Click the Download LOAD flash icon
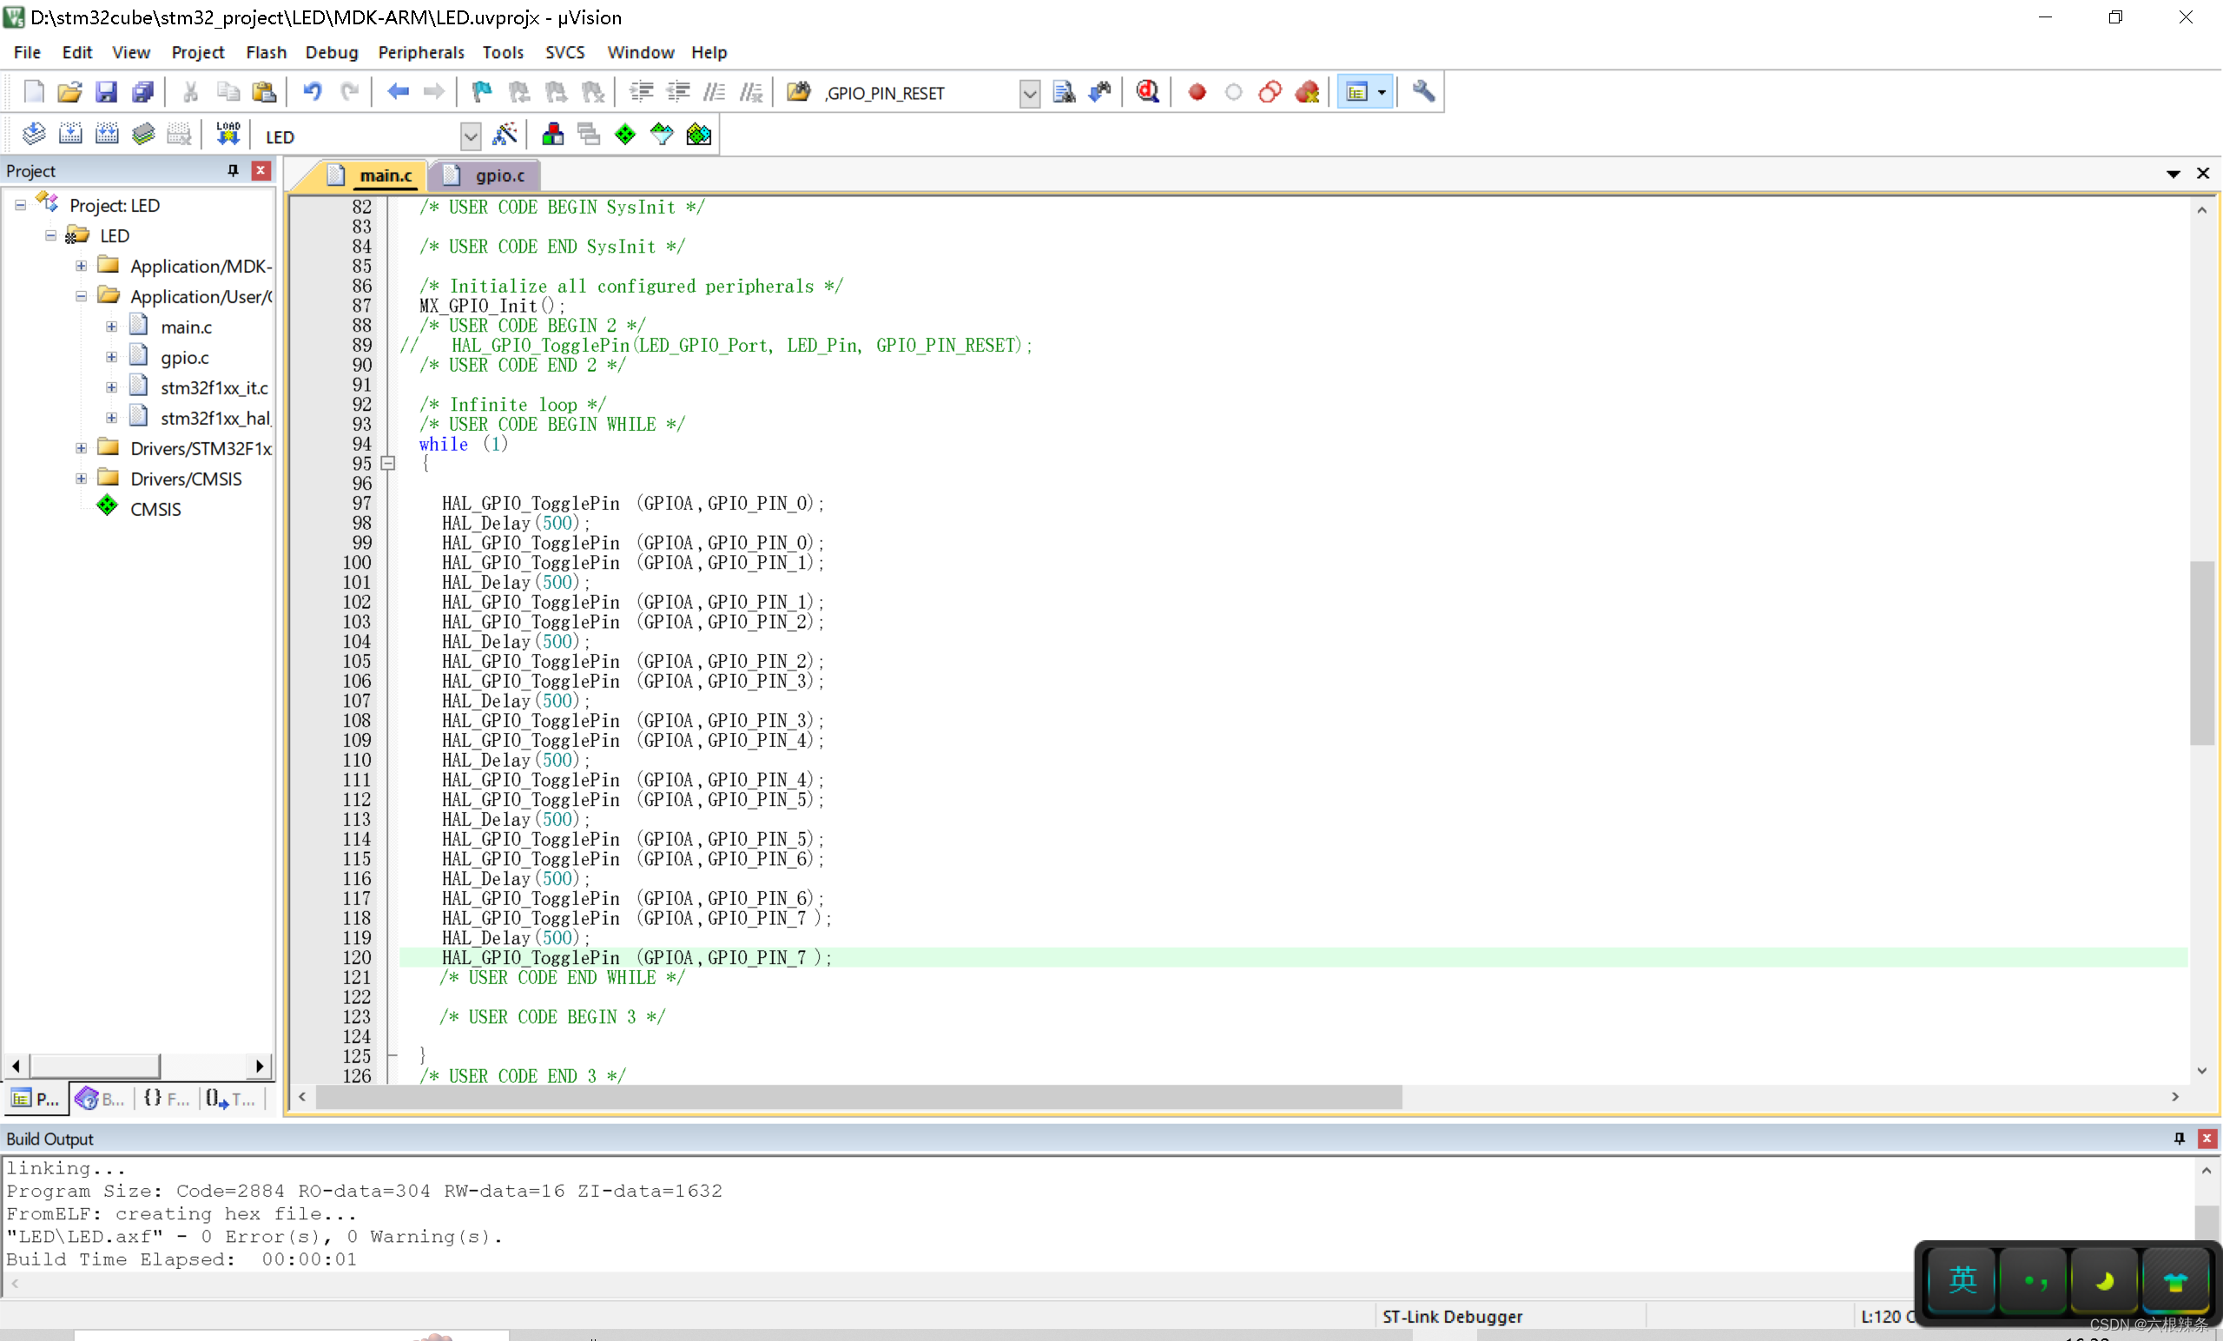This screenshot has width=2223, height=1341. (228, 135)
